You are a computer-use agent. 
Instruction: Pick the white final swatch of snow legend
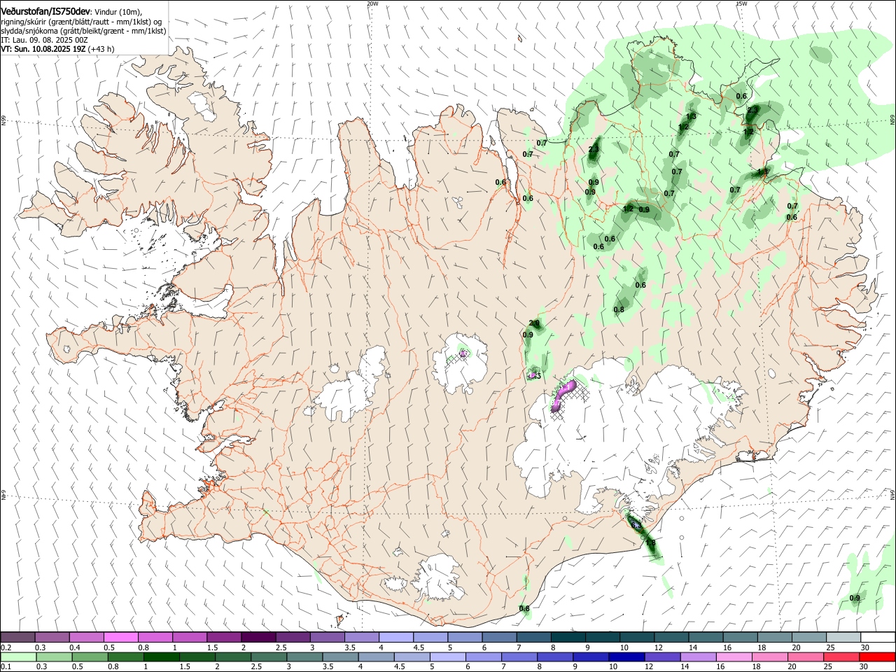[x=876, y=638]
